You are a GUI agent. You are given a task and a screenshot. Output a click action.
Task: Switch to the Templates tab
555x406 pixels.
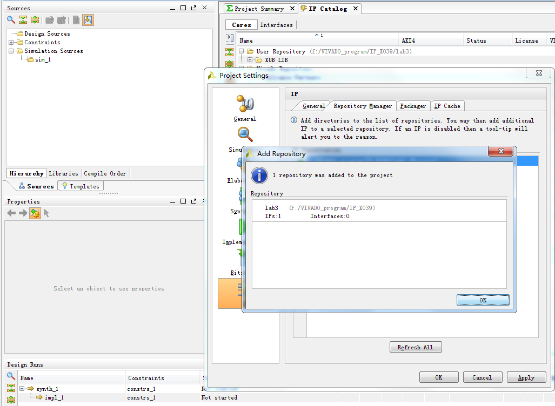[x=81, y=186]
